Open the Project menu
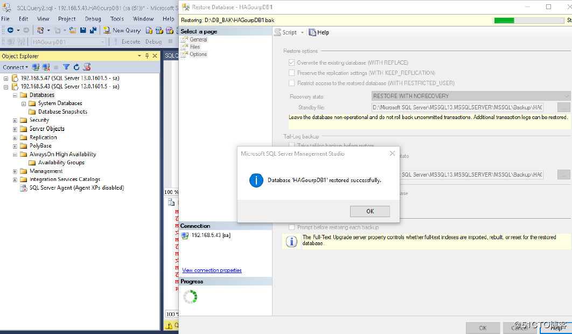 tap(67, 19)
